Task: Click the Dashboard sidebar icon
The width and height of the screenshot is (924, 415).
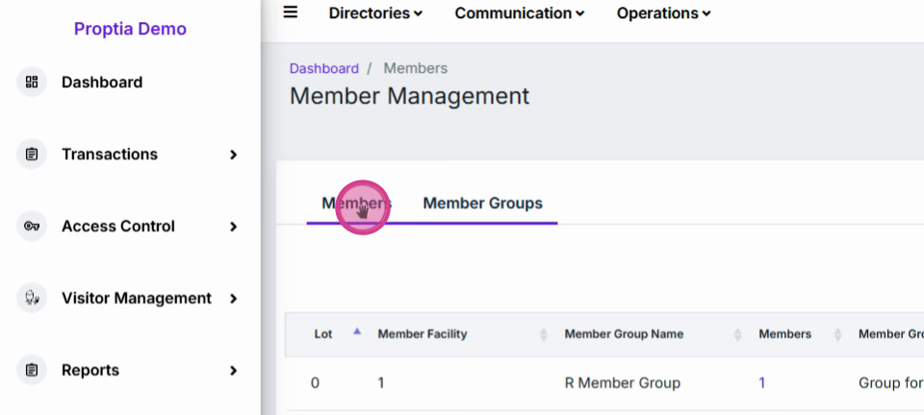Action: click(x=32, y=83)
